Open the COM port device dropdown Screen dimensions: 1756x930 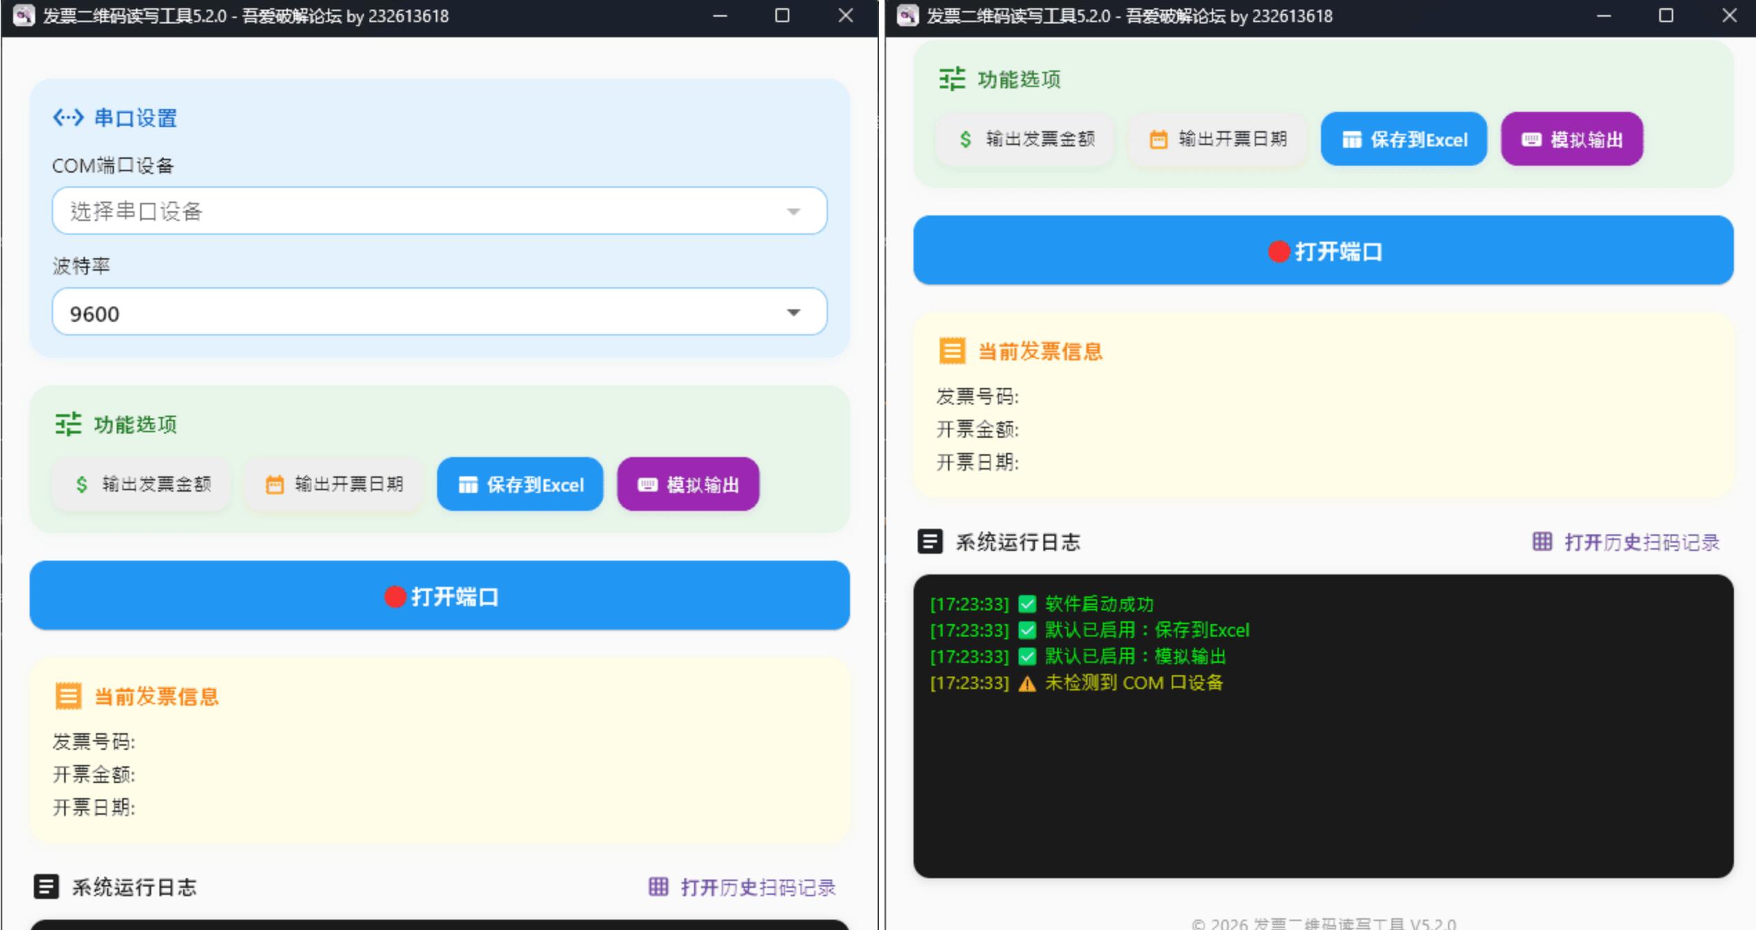(x=439, y=211)
